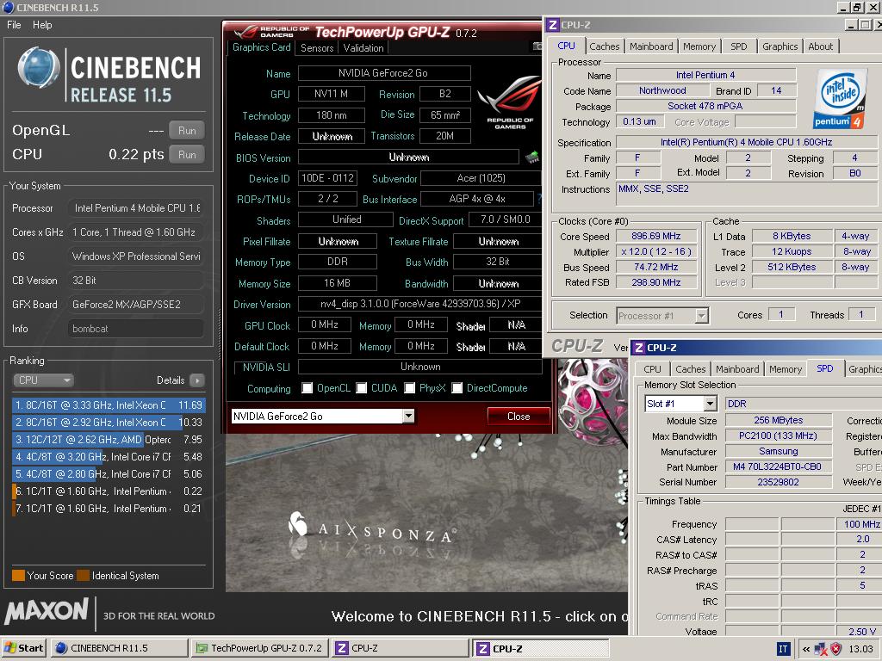Switch to CINEBENCH R11.5 via the taskbar
Viewport: 882px width, 661px height.
(119, 648)
